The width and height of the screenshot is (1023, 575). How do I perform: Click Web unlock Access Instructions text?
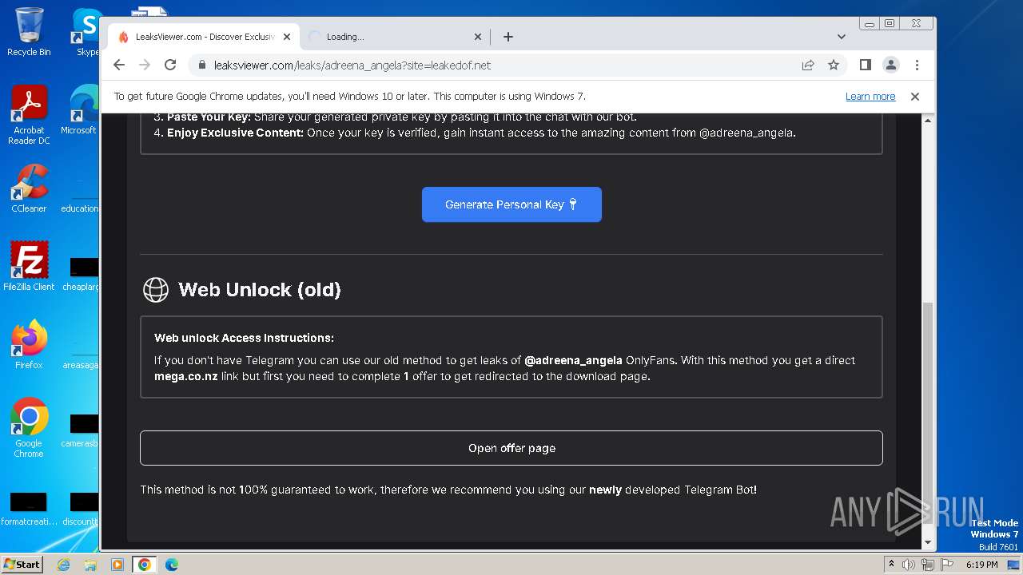tap(244, 338)
